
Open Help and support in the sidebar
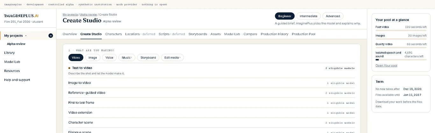pos(17,80)
